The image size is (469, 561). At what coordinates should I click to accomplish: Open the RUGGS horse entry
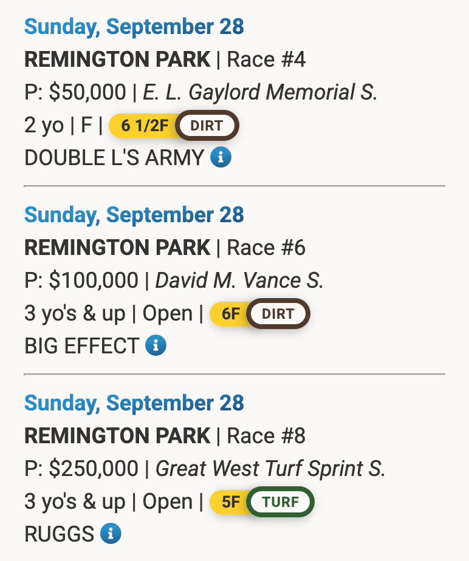[59, 535]
